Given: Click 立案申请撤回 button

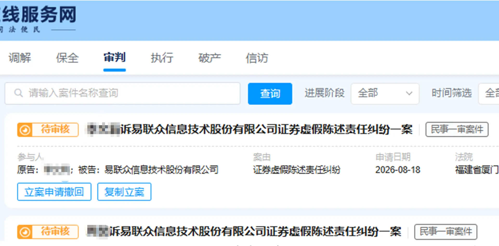Looking at the screenshot, I should coord(54,192).
